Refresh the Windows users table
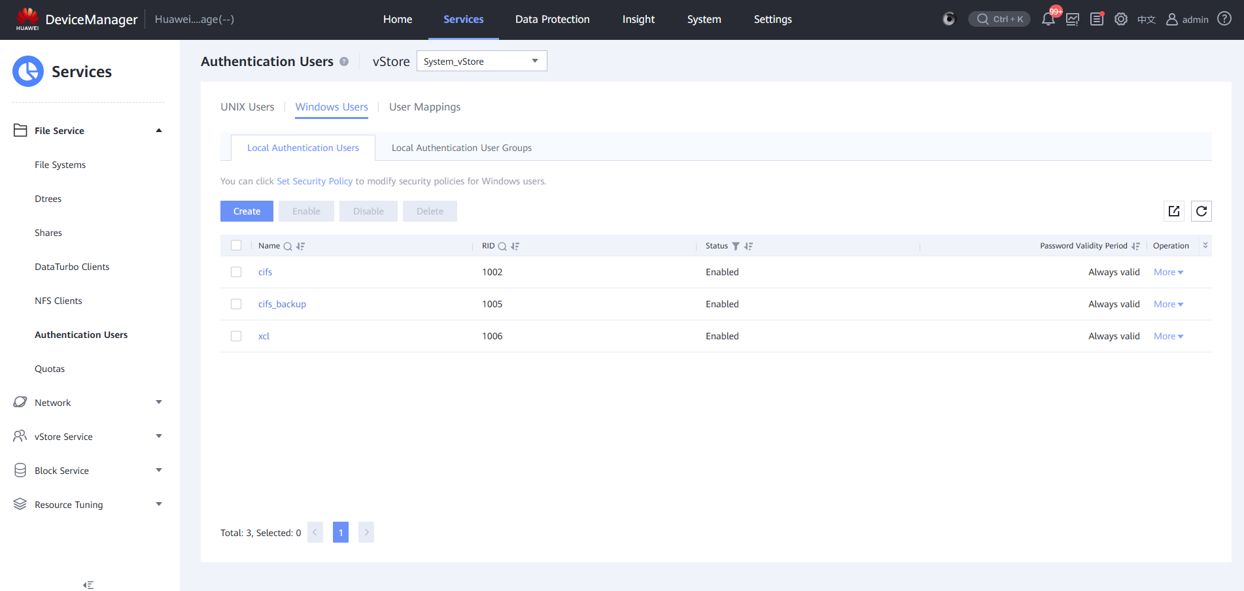The image size is (1244, 591). coord(1201,211)
